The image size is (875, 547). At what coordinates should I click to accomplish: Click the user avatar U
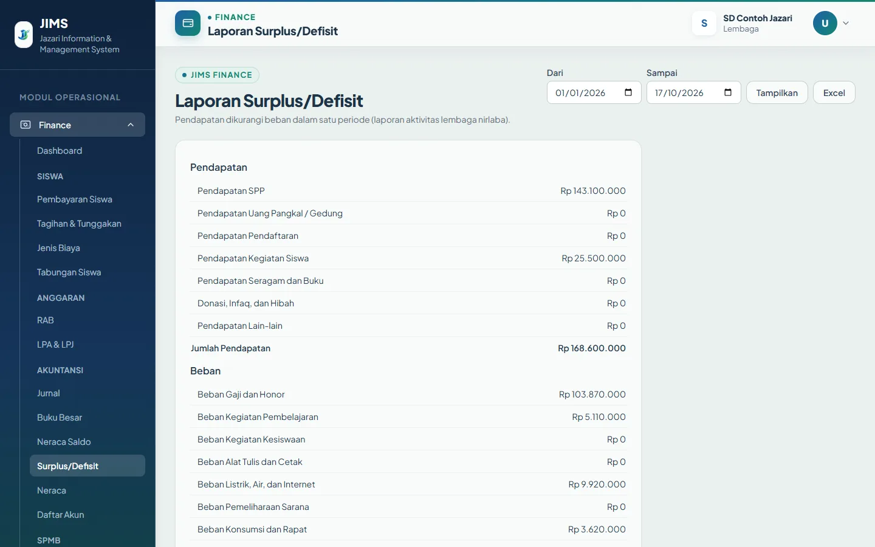click(825, 24)
